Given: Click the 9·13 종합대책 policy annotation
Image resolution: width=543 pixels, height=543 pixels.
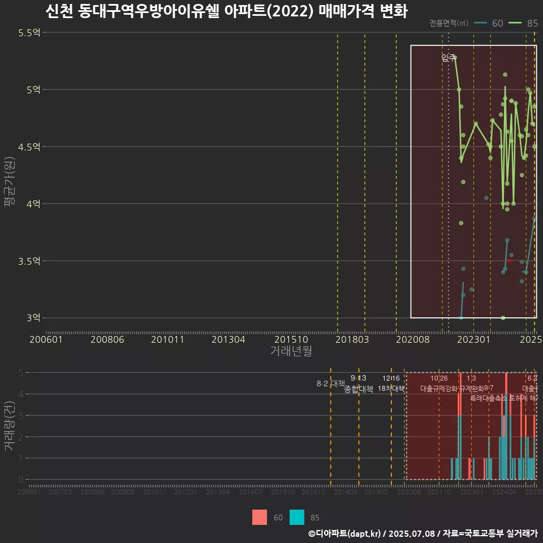Looking at the screenshot, I should pyautogui.click(x=359, y=383).
